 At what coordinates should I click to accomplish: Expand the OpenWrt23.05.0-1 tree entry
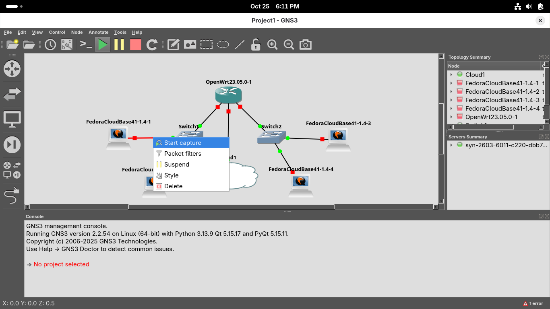pos(452,117)
